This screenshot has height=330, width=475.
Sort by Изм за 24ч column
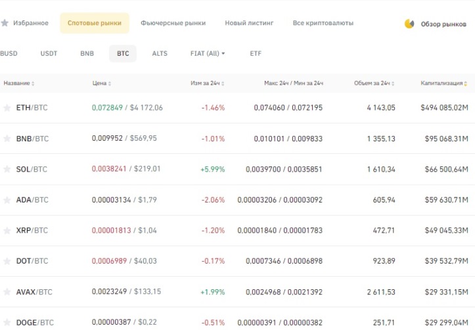207,83
